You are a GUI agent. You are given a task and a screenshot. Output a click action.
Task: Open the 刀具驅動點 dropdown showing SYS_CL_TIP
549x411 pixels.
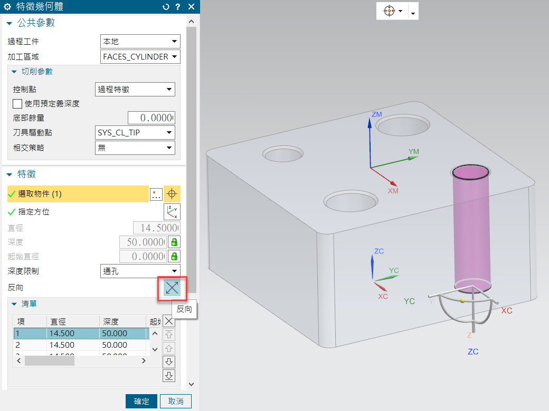tap(135, 132)
